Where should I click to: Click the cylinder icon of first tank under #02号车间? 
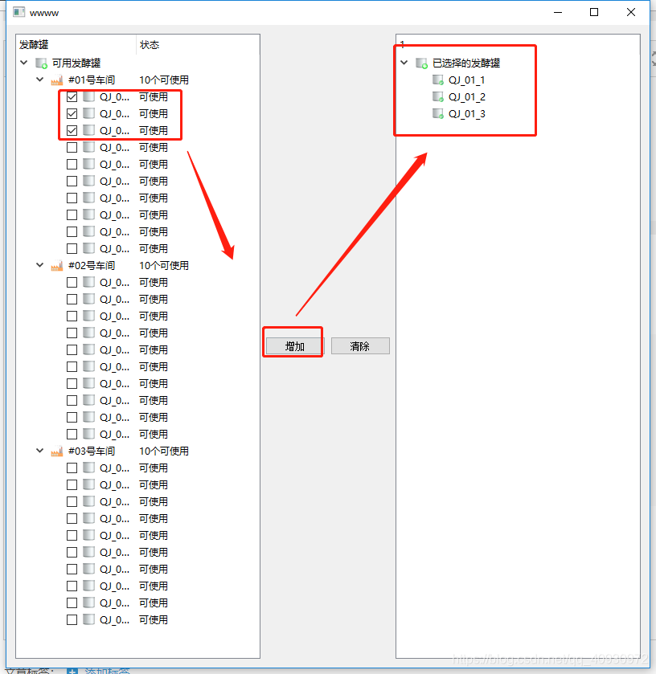click(88, 282)
